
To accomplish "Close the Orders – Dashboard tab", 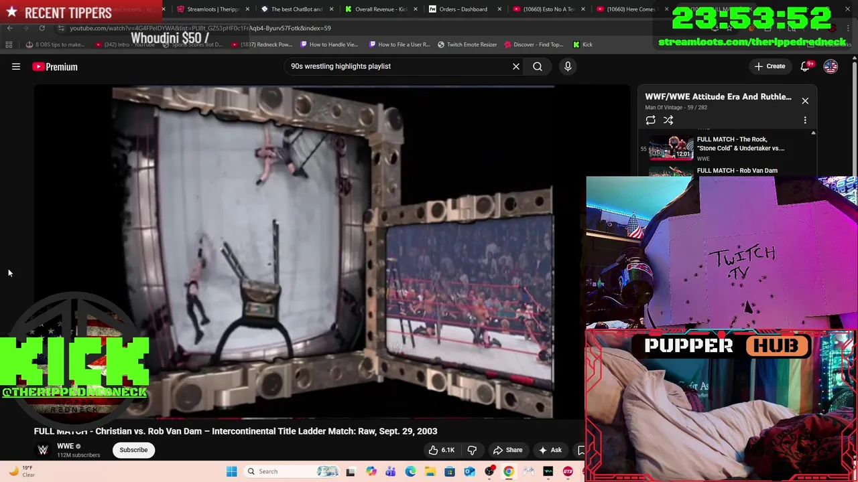I will [499, 9].
